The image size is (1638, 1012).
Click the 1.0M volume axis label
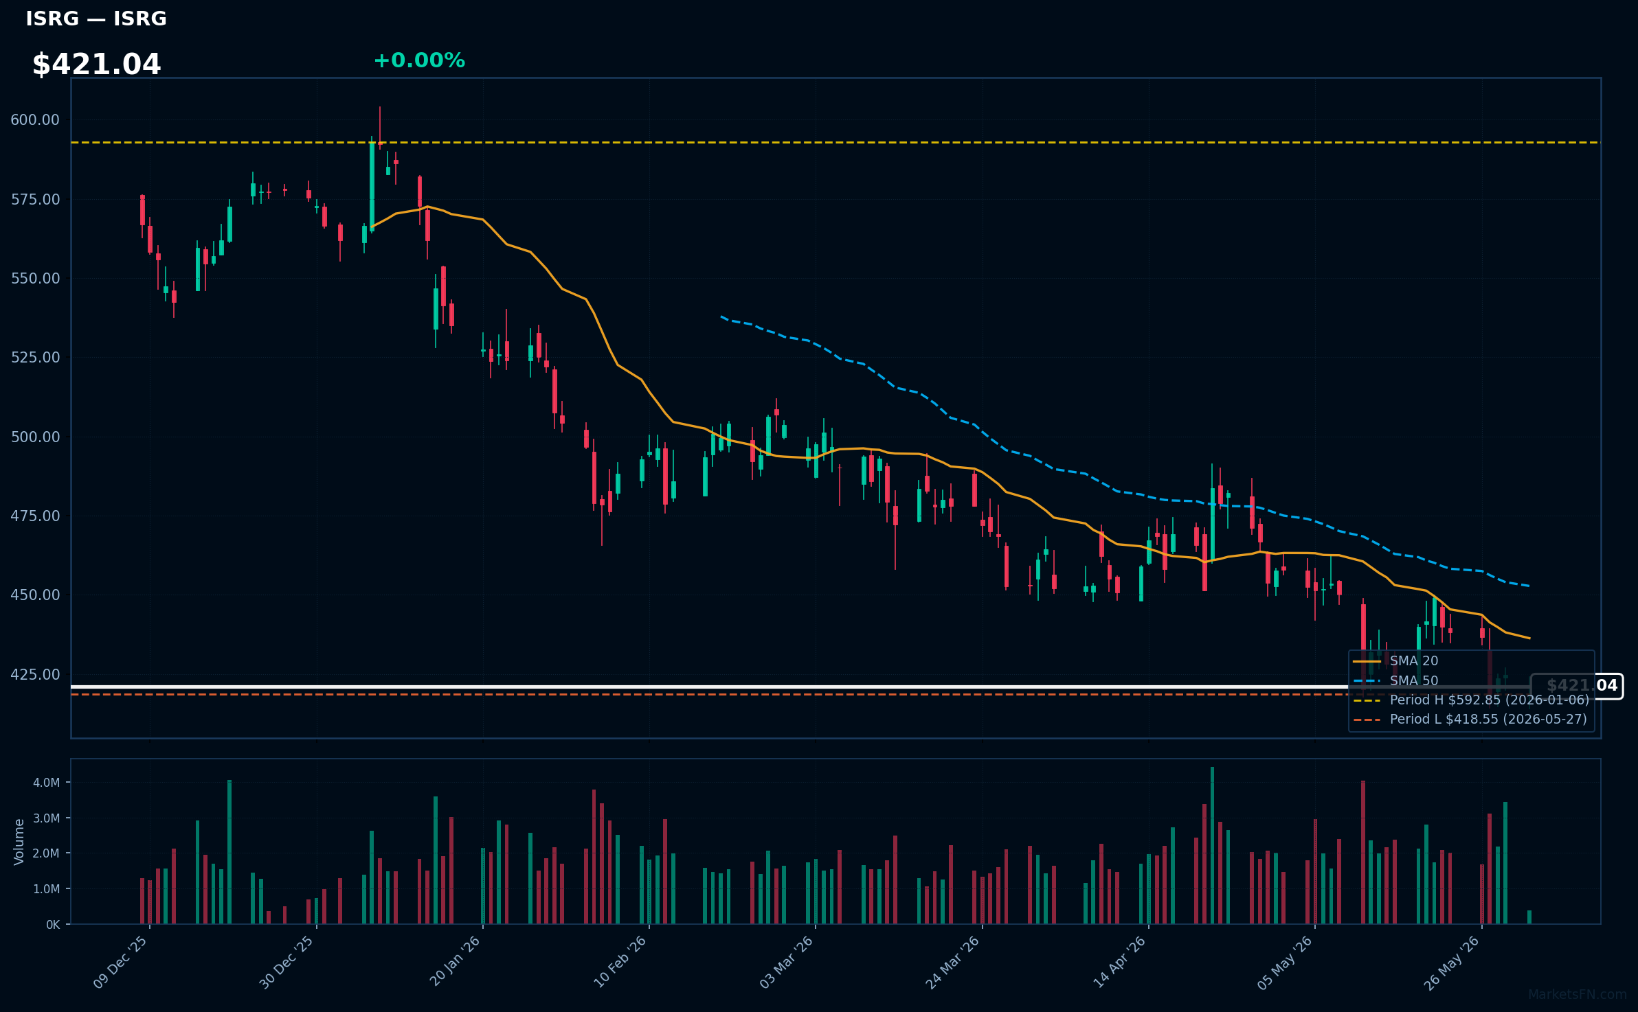(47, 889)
